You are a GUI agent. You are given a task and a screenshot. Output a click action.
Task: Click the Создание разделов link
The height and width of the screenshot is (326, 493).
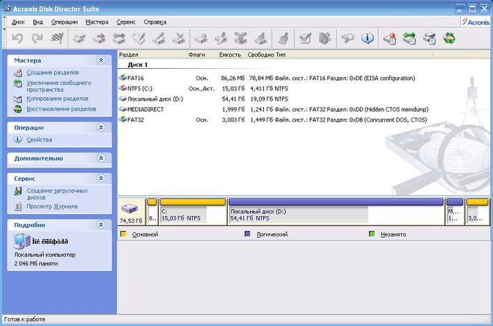pos(52,72)
